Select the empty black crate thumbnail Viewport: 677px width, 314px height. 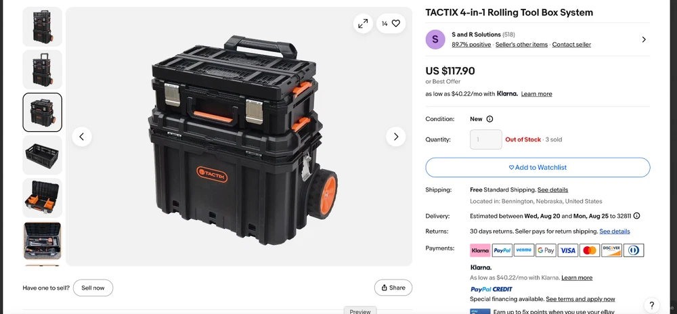(x=42, y=155)
